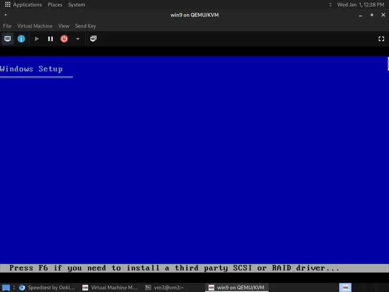Switch to fullscreen view icon
Viewport: 389px width, 292px height.
(x=381, y=39)
